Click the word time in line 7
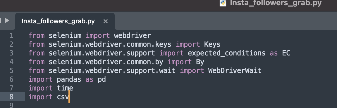 point(65,88)
